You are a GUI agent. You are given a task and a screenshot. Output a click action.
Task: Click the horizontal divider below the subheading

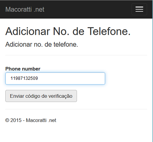76,55
